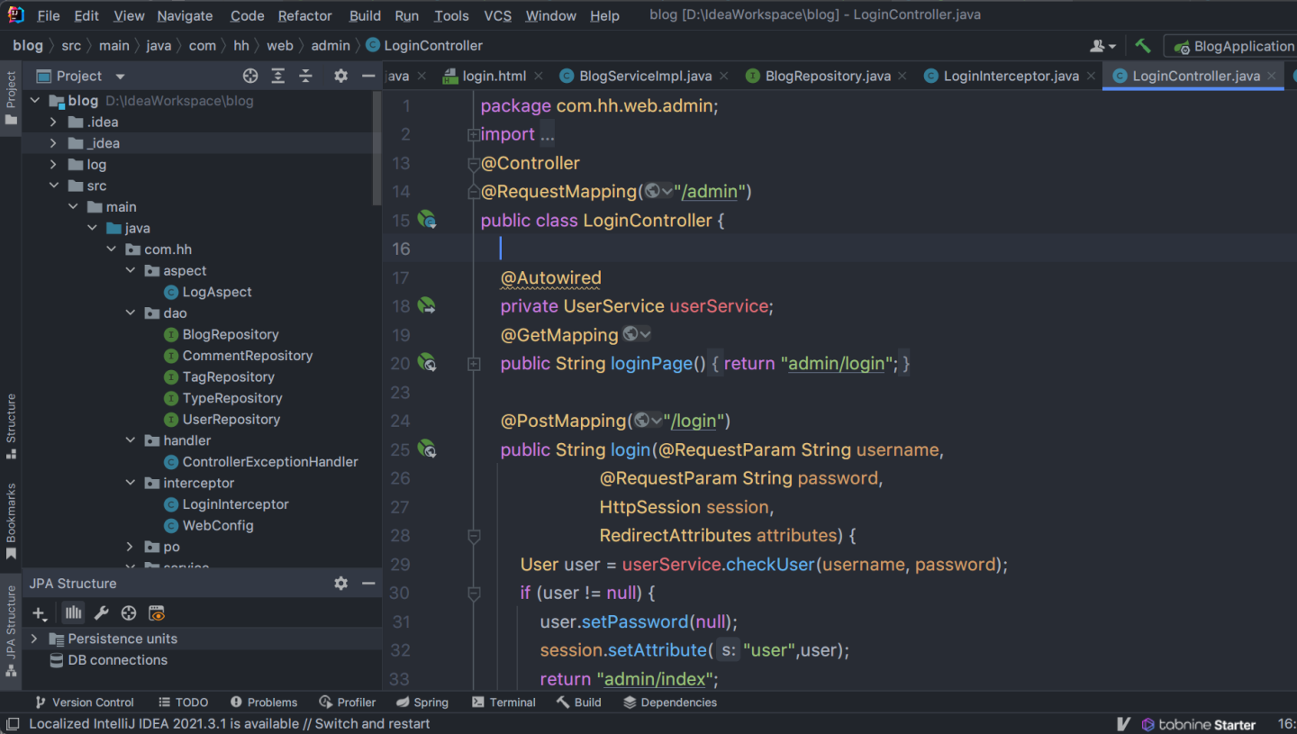Click Expand All icon in Project panel header

pos(278,77)
